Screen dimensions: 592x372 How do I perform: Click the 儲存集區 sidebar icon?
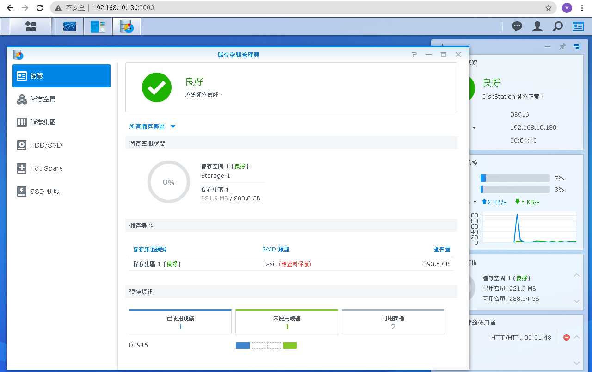(22, 122)
